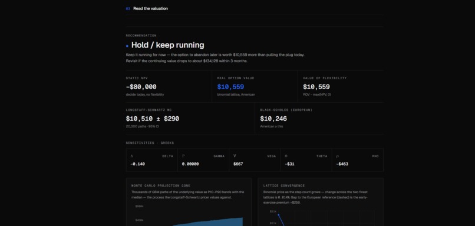Click the "BLACK-SCHOLES (EUROPEAN)" label
Image resolution: width=475 pixels, height=226 pixels.
(286, 110)
